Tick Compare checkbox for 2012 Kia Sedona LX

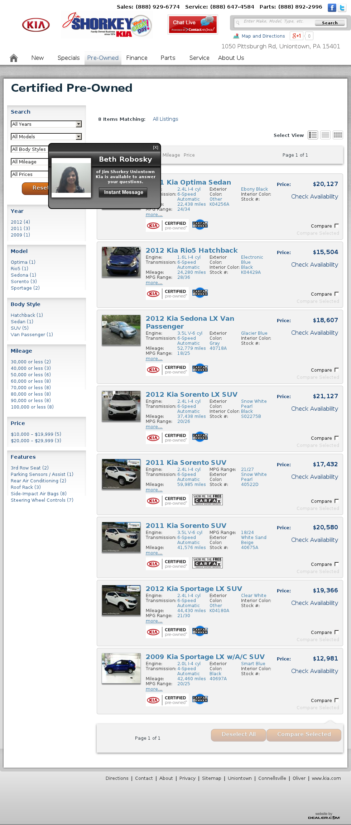336,370
